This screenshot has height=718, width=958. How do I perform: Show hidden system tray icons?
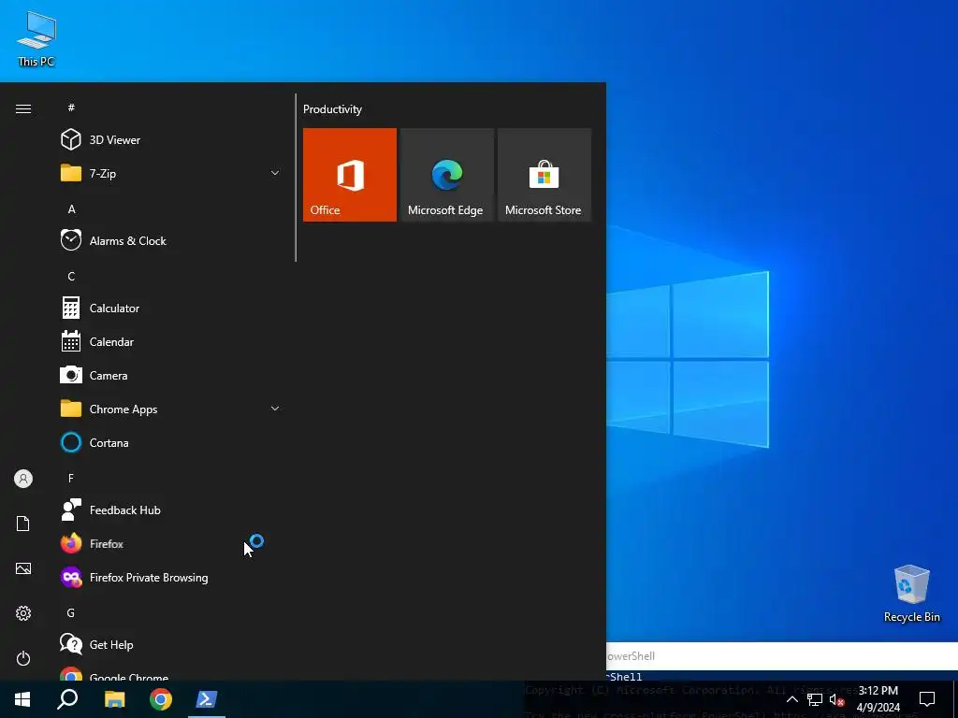click(791, 699)
